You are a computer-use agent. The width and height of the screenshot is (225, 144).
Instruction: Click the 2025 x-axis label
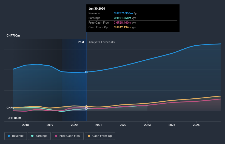pyautogui.click(x=196, y=125)
